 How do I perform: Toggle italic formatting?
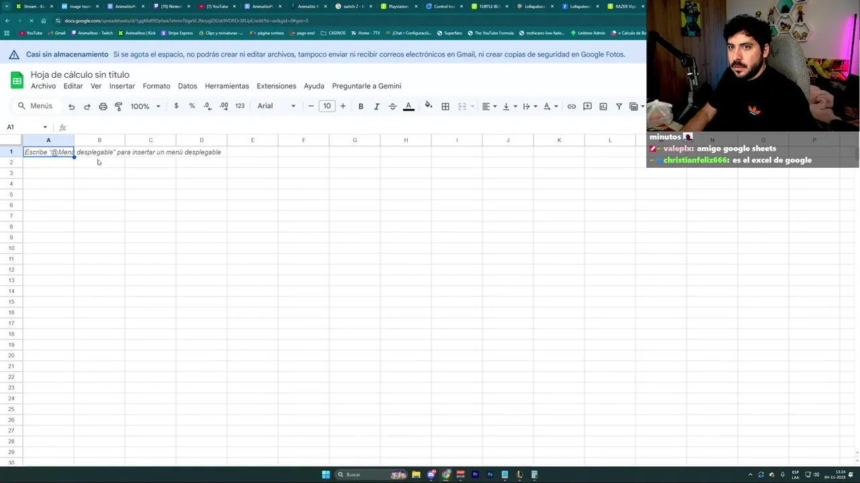pos(376,106)
